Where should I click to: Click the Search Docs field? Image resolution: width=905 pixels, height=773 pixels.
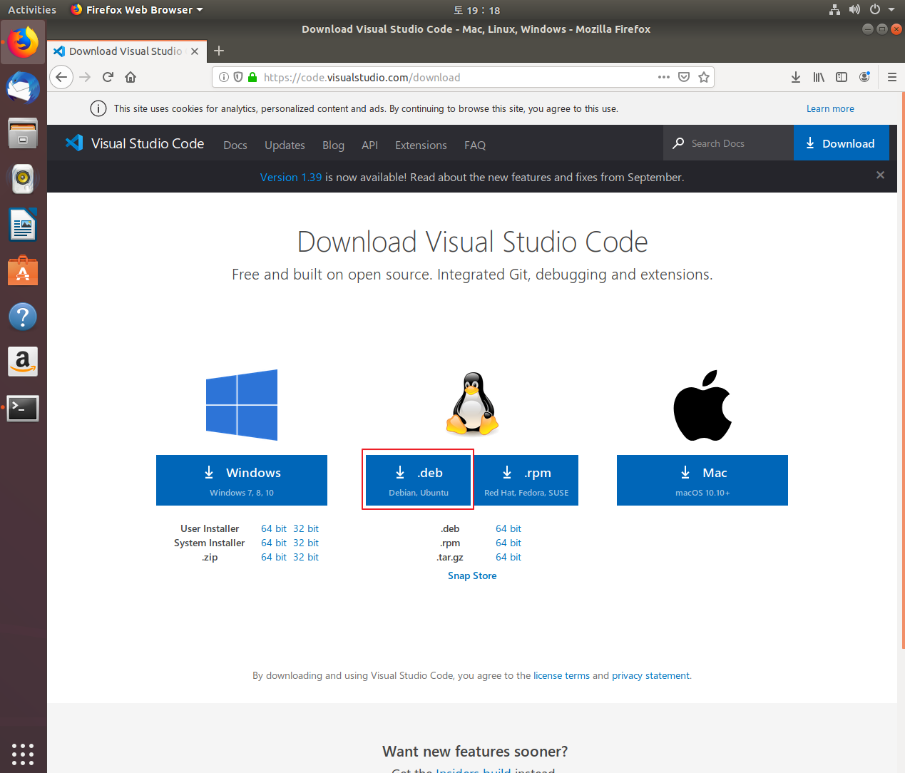(728, 143)
